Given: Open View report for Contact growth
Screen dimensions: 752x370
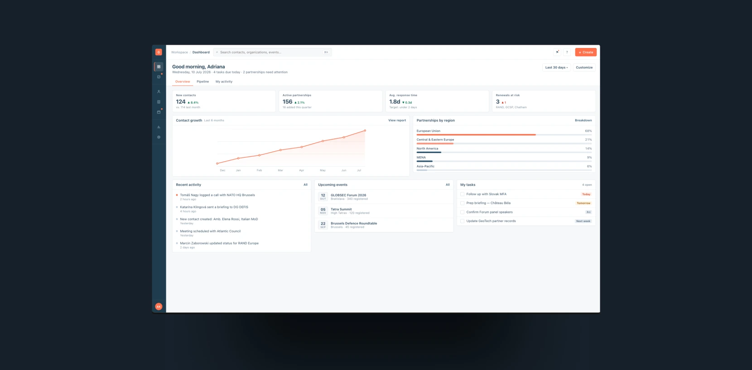Looking at the screenshot, I should click(397, 120).
